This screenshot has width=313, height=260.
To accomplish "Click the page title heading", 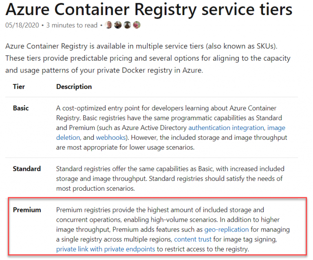I will (149, 9).
